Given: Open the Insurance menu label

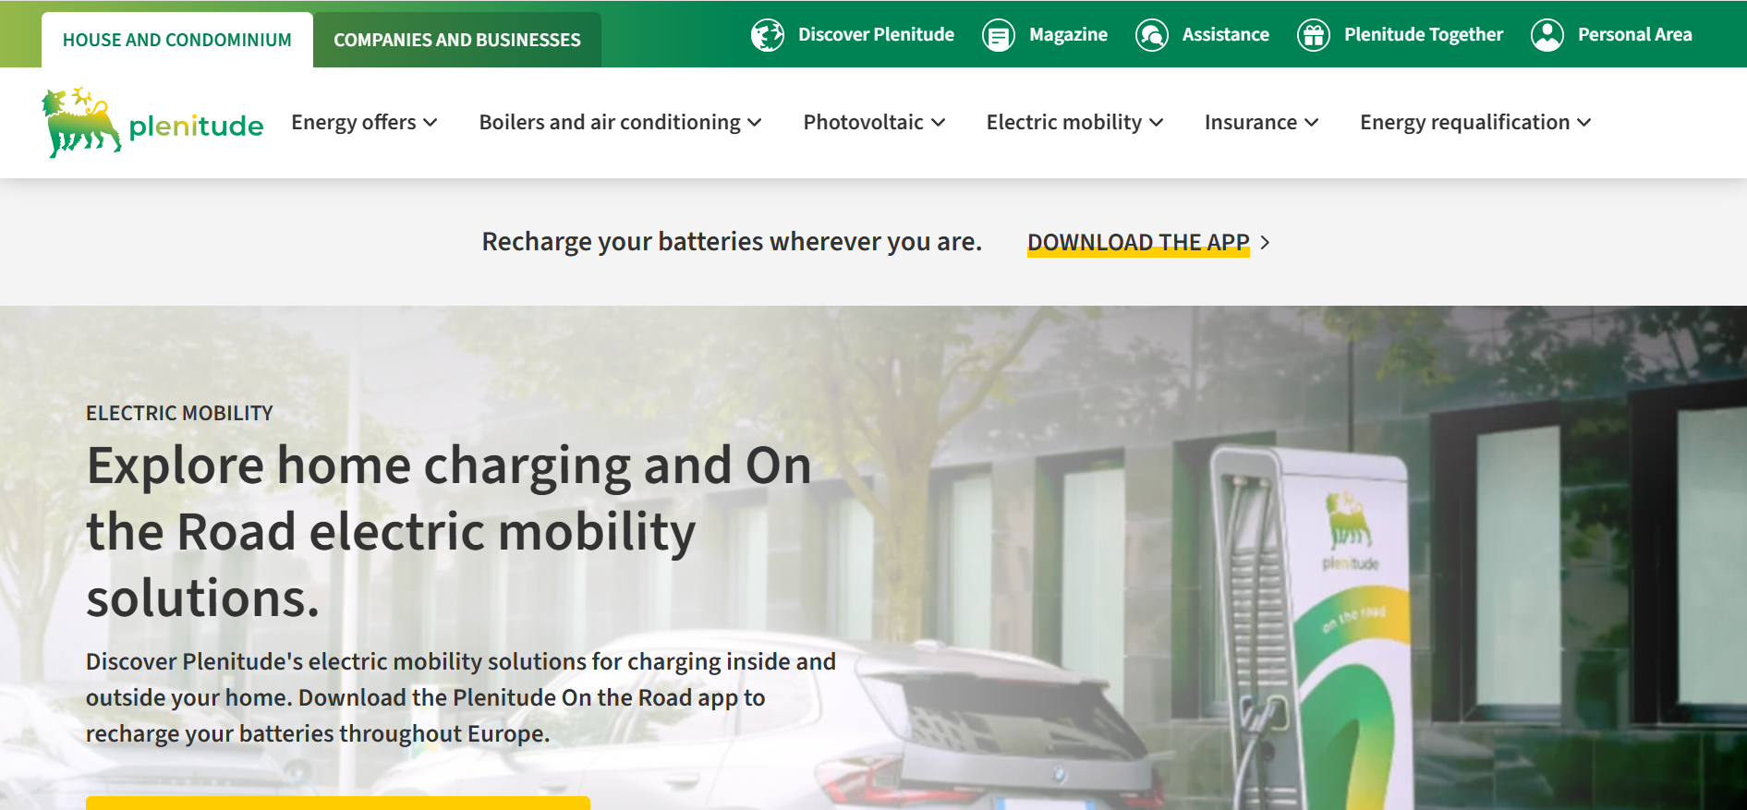Looking at the screenshot, I should [x=1251, y=122].
